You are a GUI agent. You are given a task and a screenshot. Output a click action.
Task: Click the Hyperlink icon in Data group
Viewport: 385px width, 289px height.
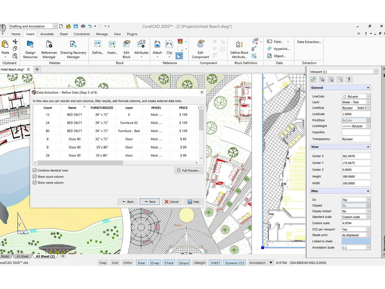pos(269,49)
